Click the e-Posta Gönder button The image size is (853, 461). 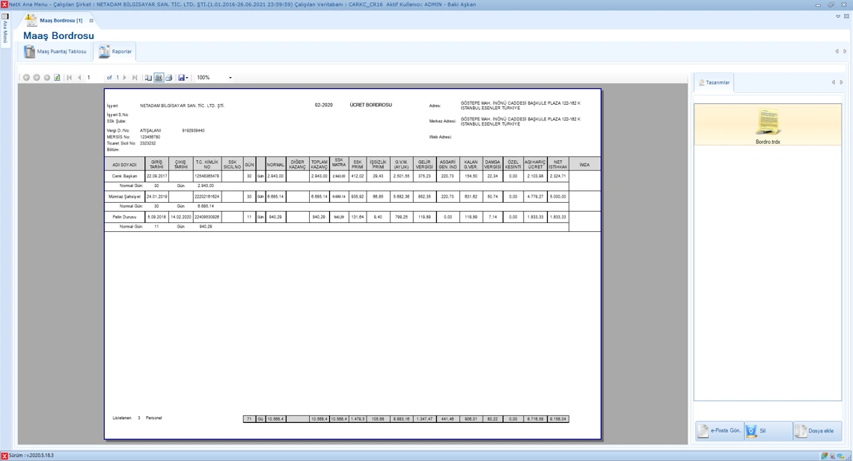click(x=719, y=431)
